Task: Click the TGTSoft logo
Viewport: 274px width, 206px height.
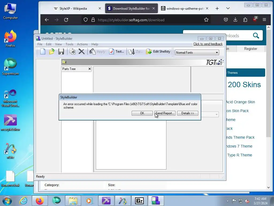Action: coord(215,62)
